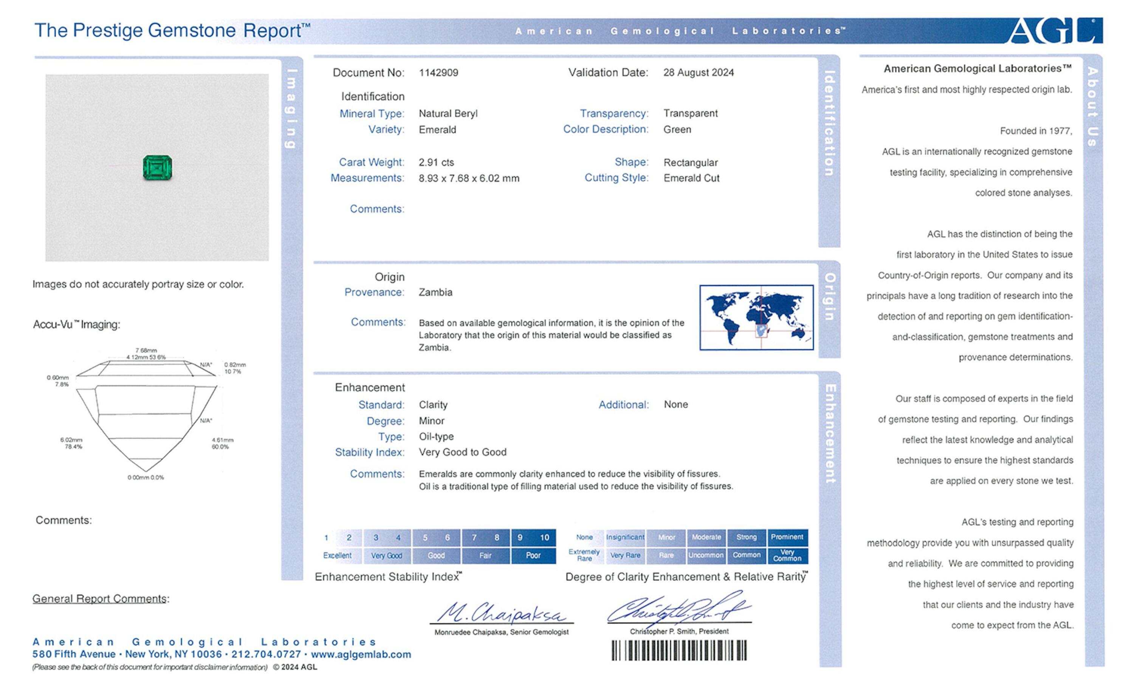The width and height of the screenshot is (1134, 688).
Task: Click the barcode under the signatures
Action: (679, 650)
